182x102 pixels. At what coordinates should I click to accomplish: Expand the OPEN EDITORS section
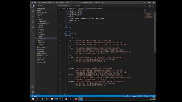(x=46, y=8)
